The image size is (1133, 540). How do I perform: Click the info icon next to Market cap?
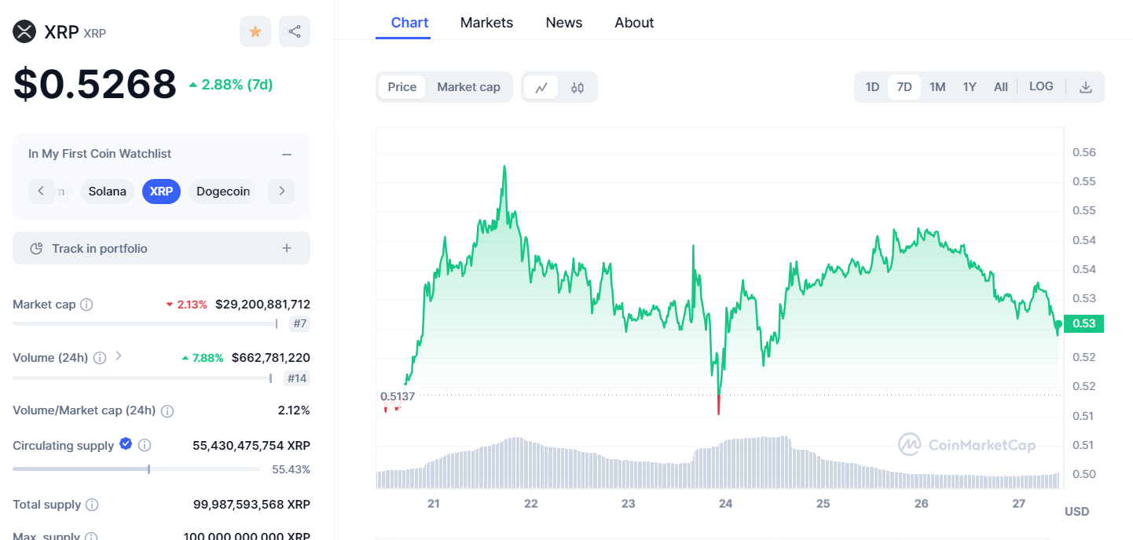click(86, 305)
